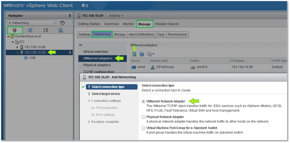
Task: Select Hosts and Clusters view icon
Action: tap(15, 30)
